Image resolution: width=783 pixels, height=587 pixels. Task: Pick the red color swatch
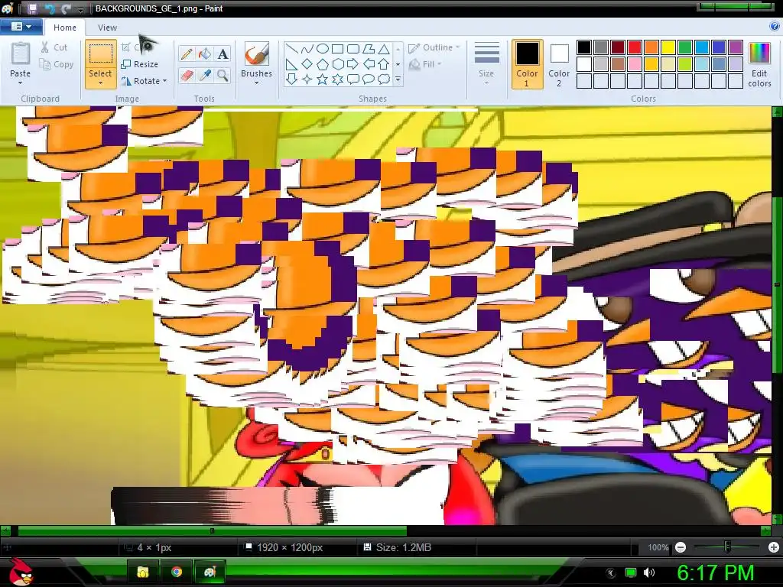pyautogui.click(x=635, y=47)
